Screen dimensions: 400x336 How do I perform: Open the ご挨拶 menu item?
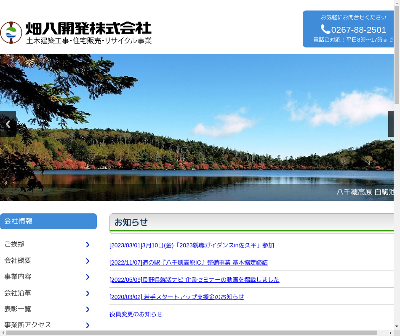click(14, 244)
